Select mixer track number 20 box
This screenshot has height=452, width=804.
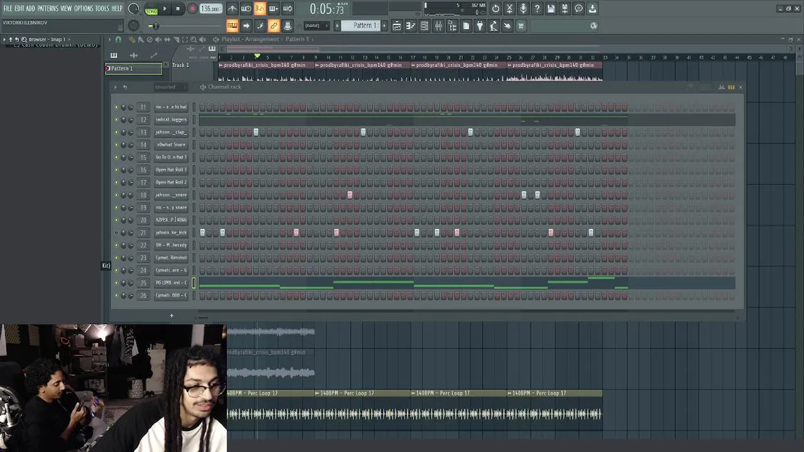click(143, 220)
